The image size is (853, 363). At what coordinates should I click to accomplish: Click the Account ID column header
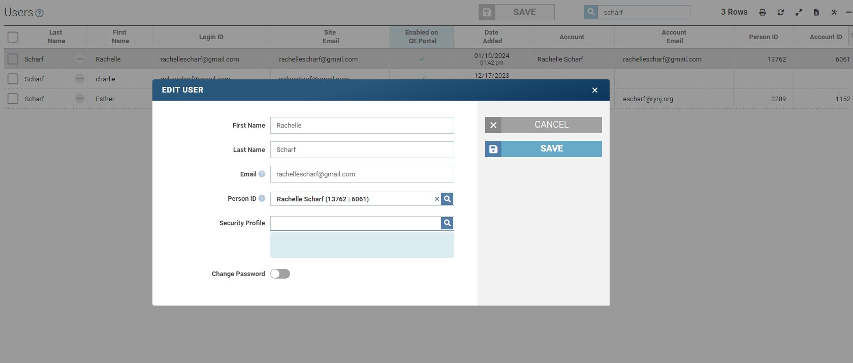tap(826, 37)
